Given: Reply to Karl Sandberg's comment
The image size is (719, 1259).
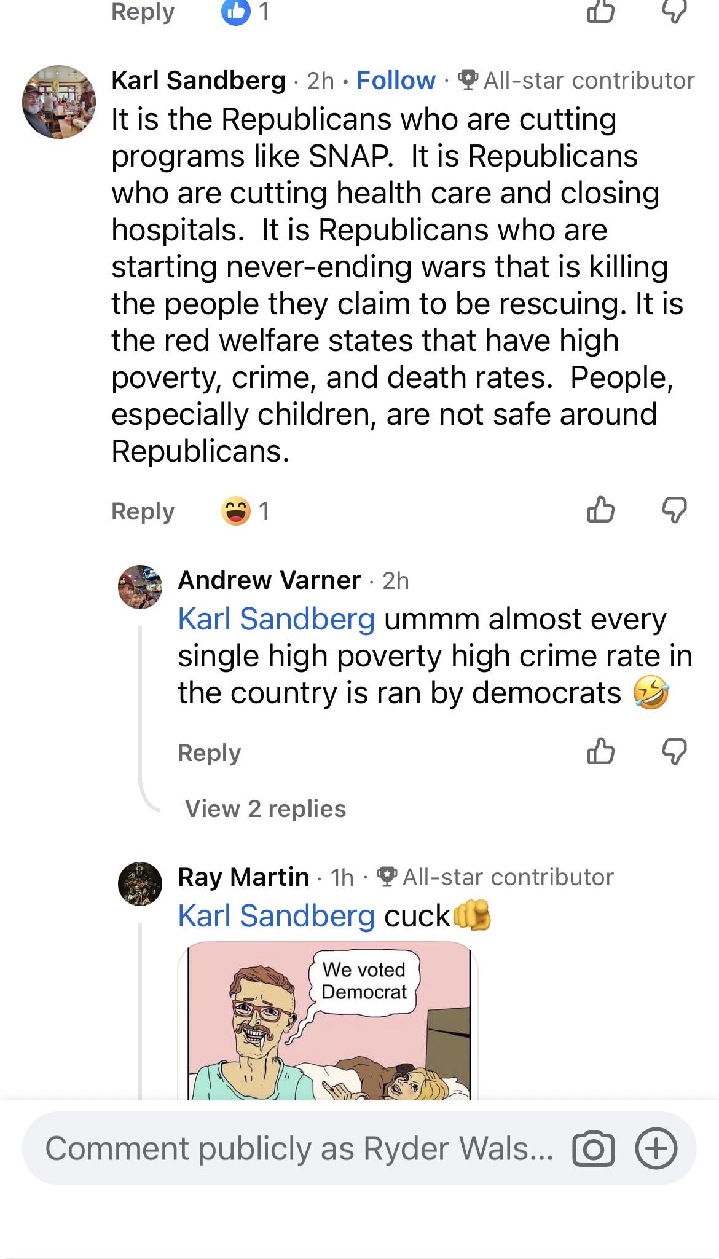Looking at the screenshot, I should [143, 511].
